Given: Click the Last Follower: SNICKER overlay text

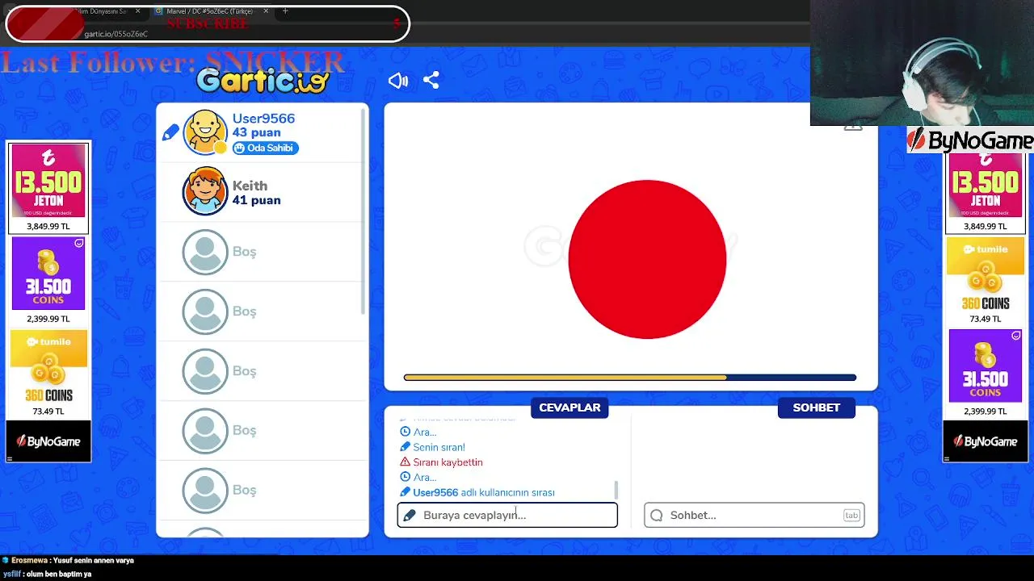Looking at the screenshot, I should (x=173, y=61).
